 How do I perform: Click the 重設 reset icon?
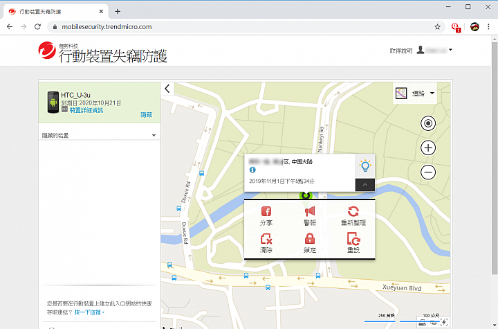click(353, 239)
